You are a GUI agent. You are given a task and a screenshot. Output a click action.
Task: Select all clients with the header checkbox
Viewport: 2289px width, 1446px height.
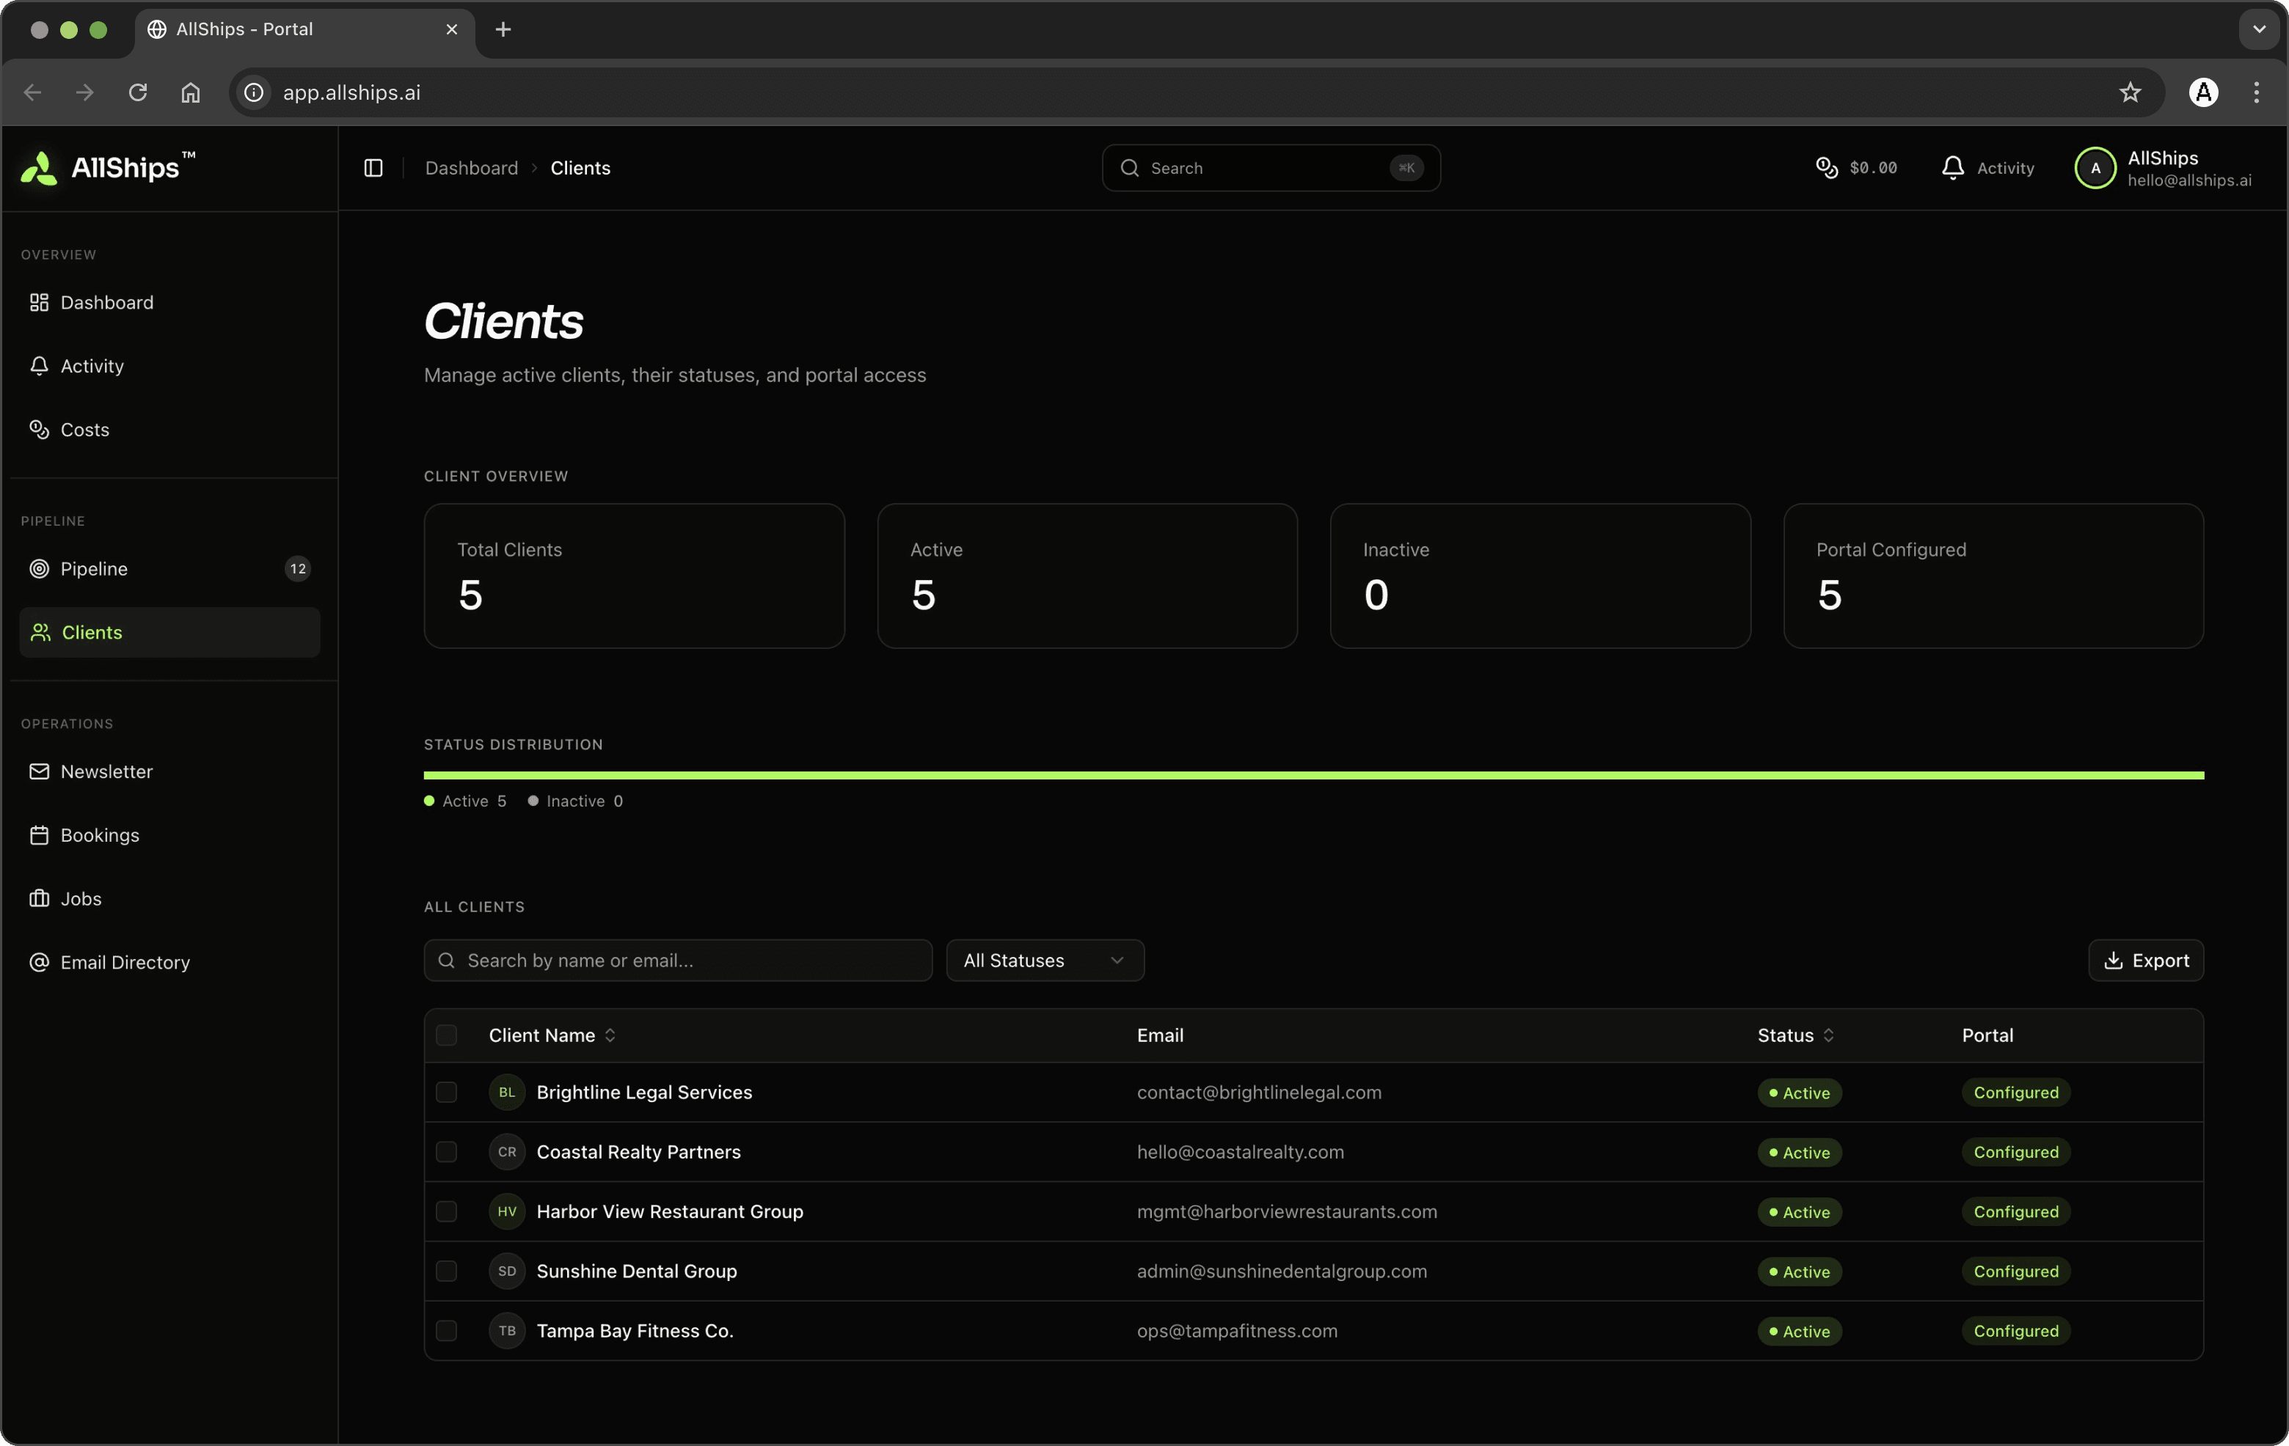pyautogui.click(x=447, y=1035)
